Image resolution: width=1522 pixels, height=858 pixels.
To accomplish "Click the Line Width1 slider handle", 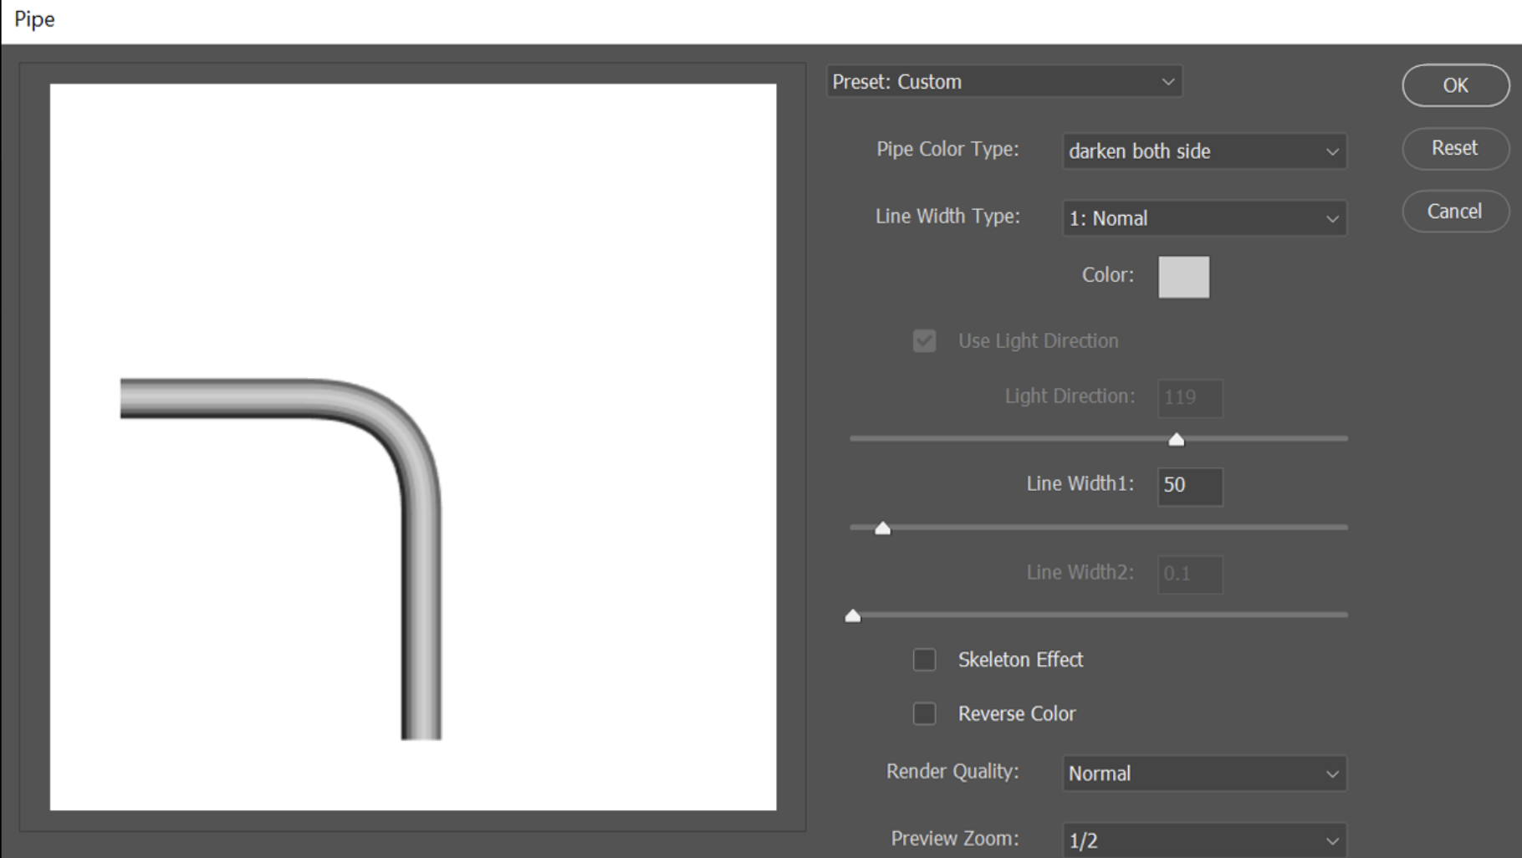I will coord(882,528).
